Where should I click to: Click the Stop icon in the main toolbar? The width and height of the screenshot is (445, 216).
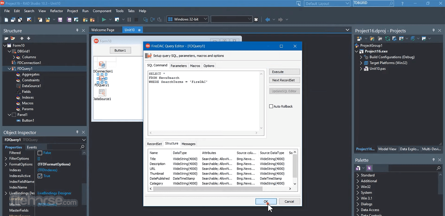click(136, 19)
